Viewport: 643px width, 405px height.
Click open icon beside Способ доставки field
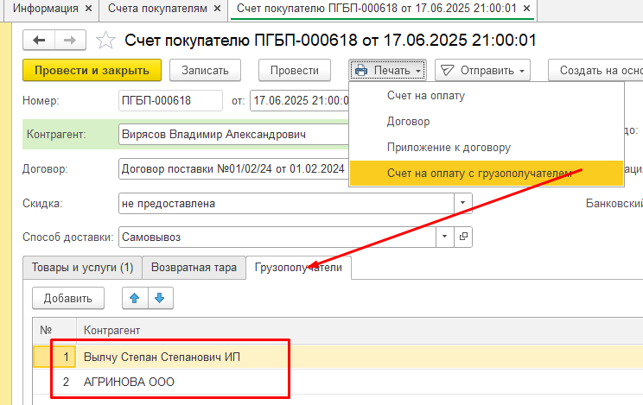(464, 236)
